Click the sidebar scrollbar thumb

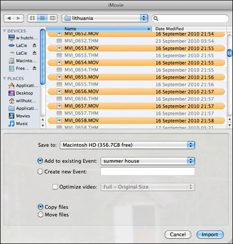coord(42,57)
